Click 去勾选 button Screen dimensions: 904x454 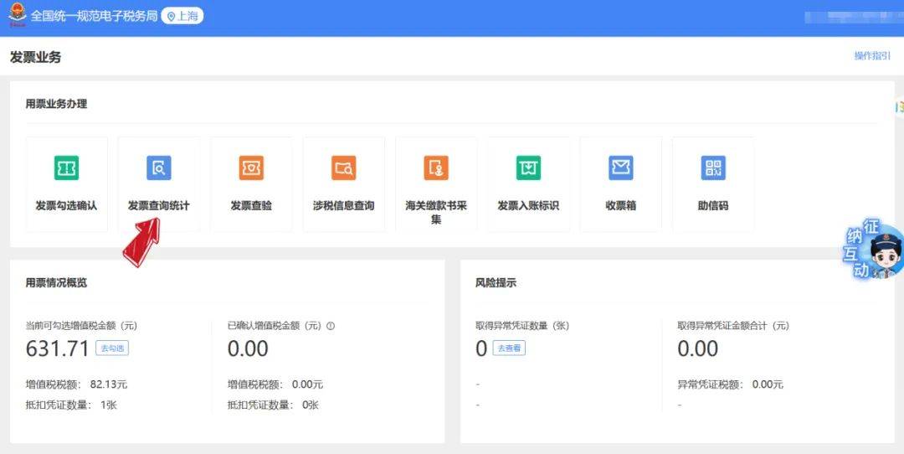point(112,348)
